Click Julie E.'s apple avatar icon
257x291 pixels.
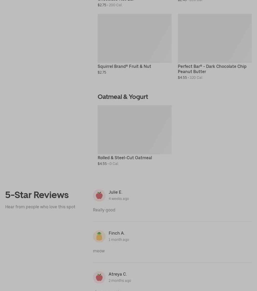(x=99, y=195)
